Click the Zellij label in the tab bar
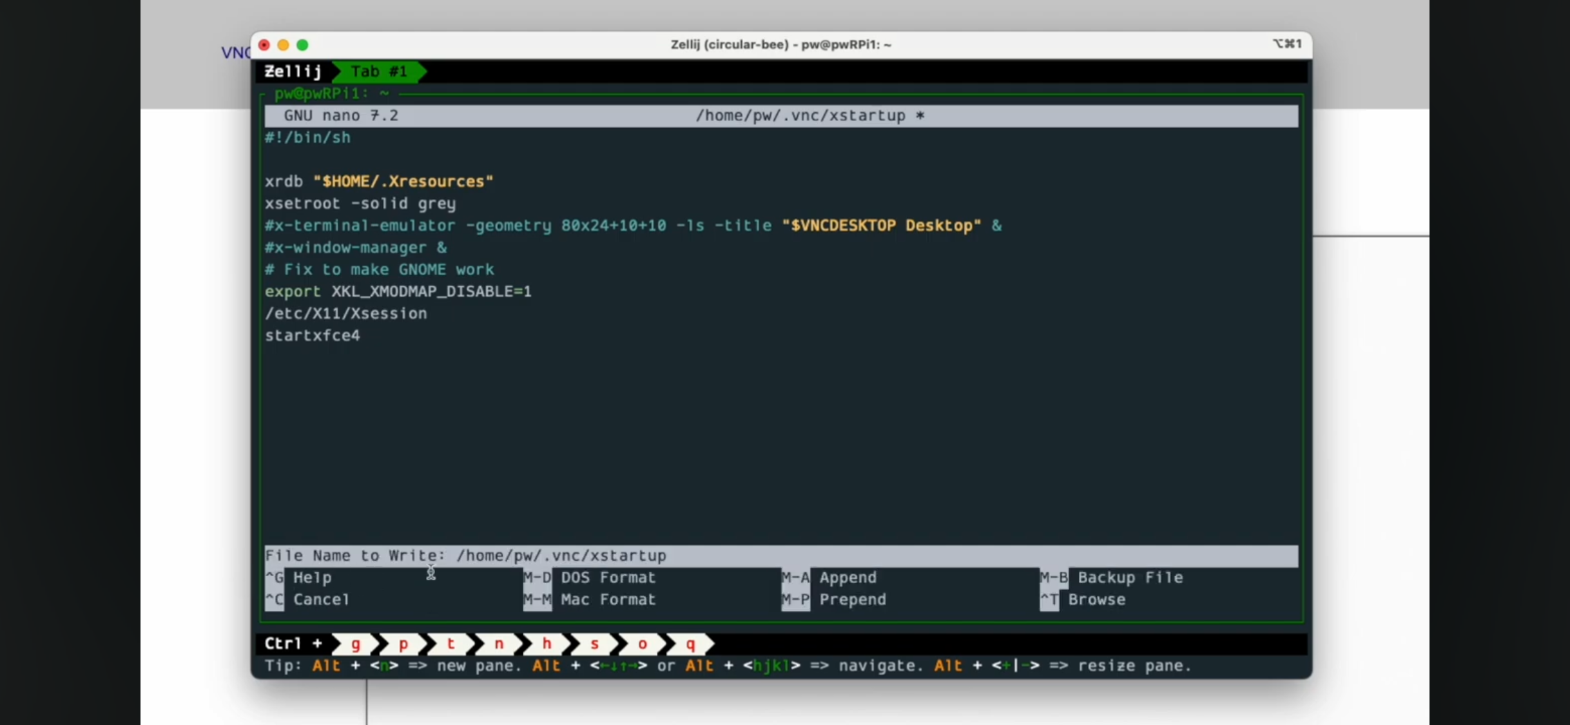This screenshot has height=725, width=1570. 293,72
